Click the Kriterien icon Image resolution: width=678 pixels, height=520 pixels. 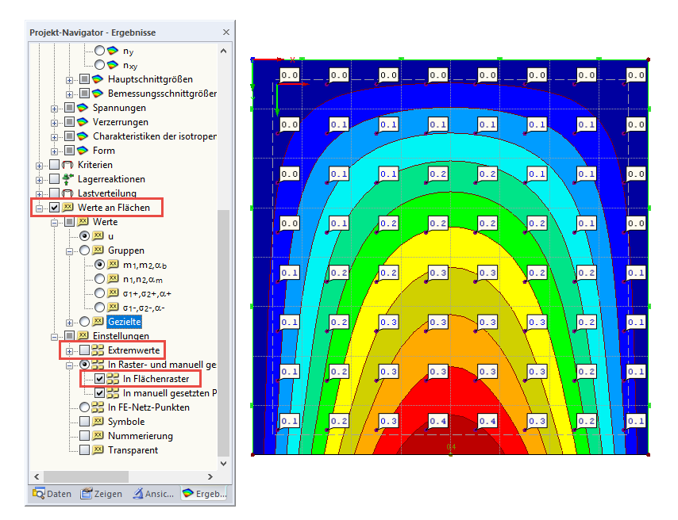pos(67,165)
